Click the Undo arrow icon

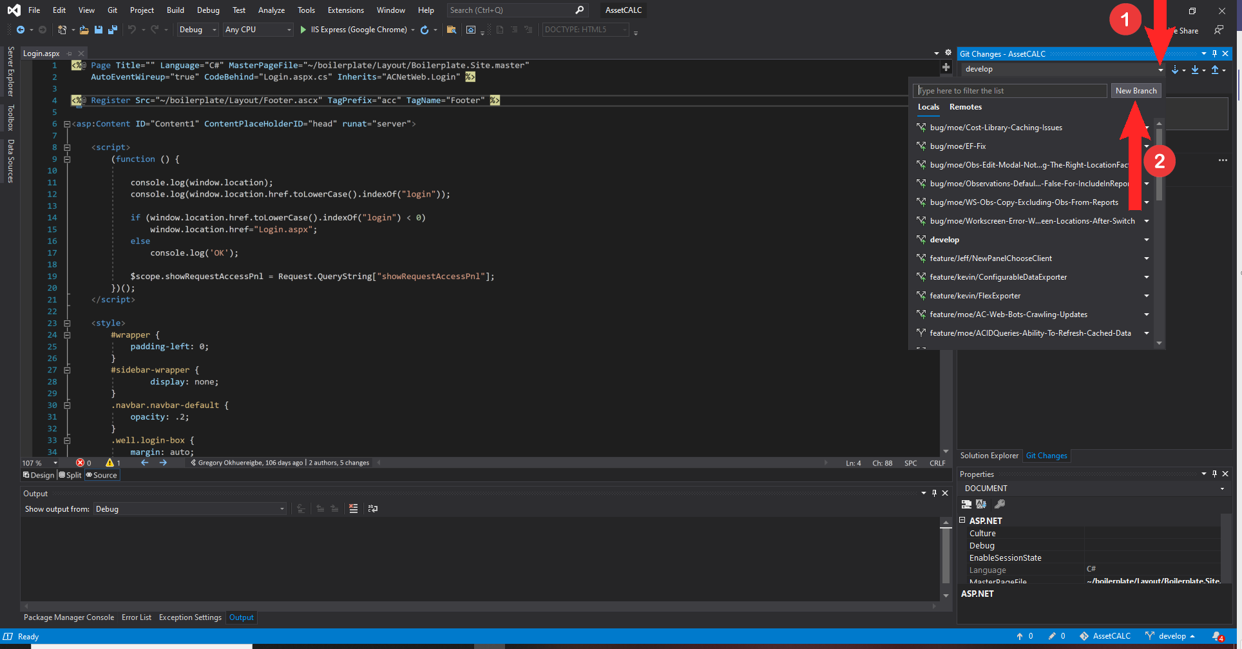coord(132,30)
